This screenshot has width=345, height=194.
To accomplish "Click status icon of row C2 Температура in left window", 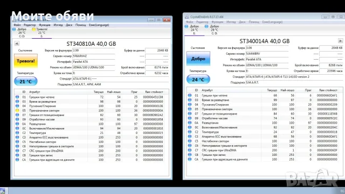I will [x=17, y=133].
